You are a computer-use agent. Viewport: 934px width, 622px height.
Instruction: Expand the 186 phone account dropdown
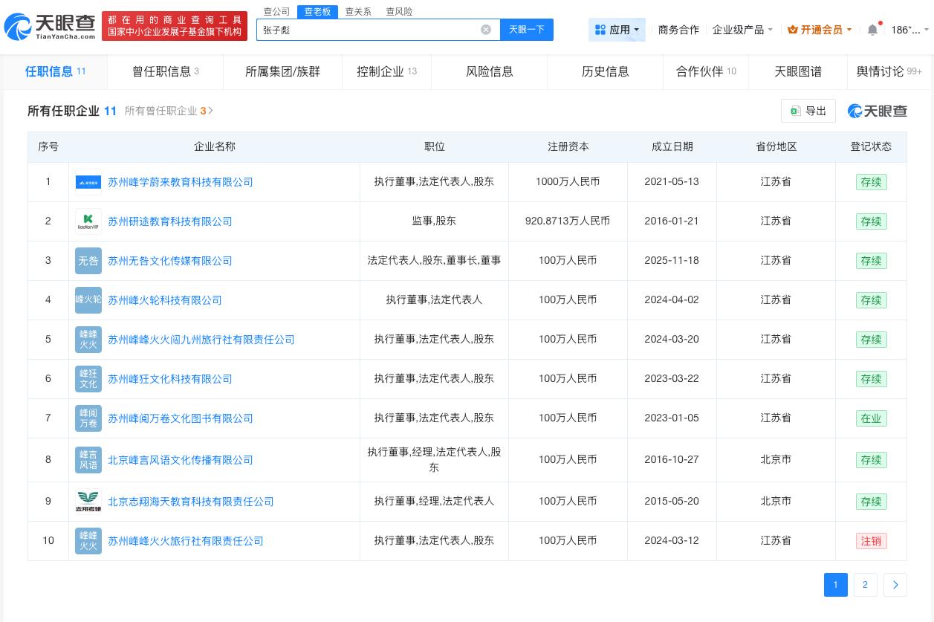908,30
